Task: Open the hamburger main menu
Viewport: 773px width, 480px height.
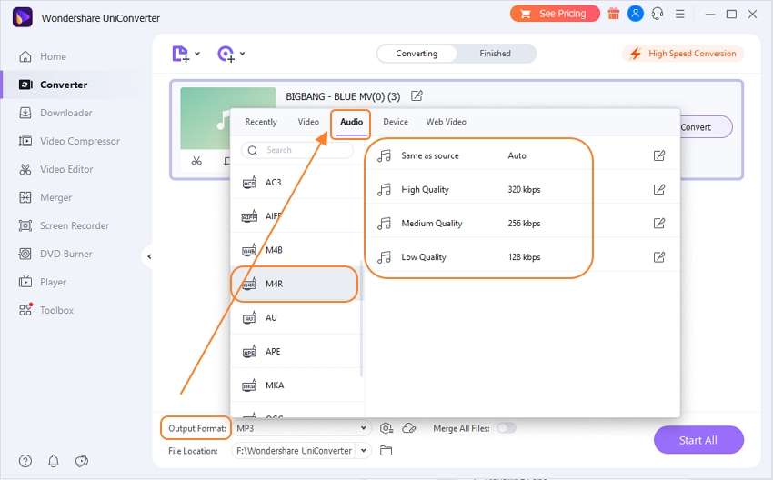Action: (680, 14)
